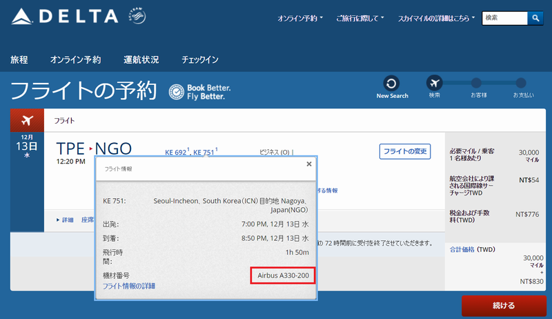Open スカイマイルの詳細はこちら dropdown
552x319 pixels.
click(x=436, y=19)
